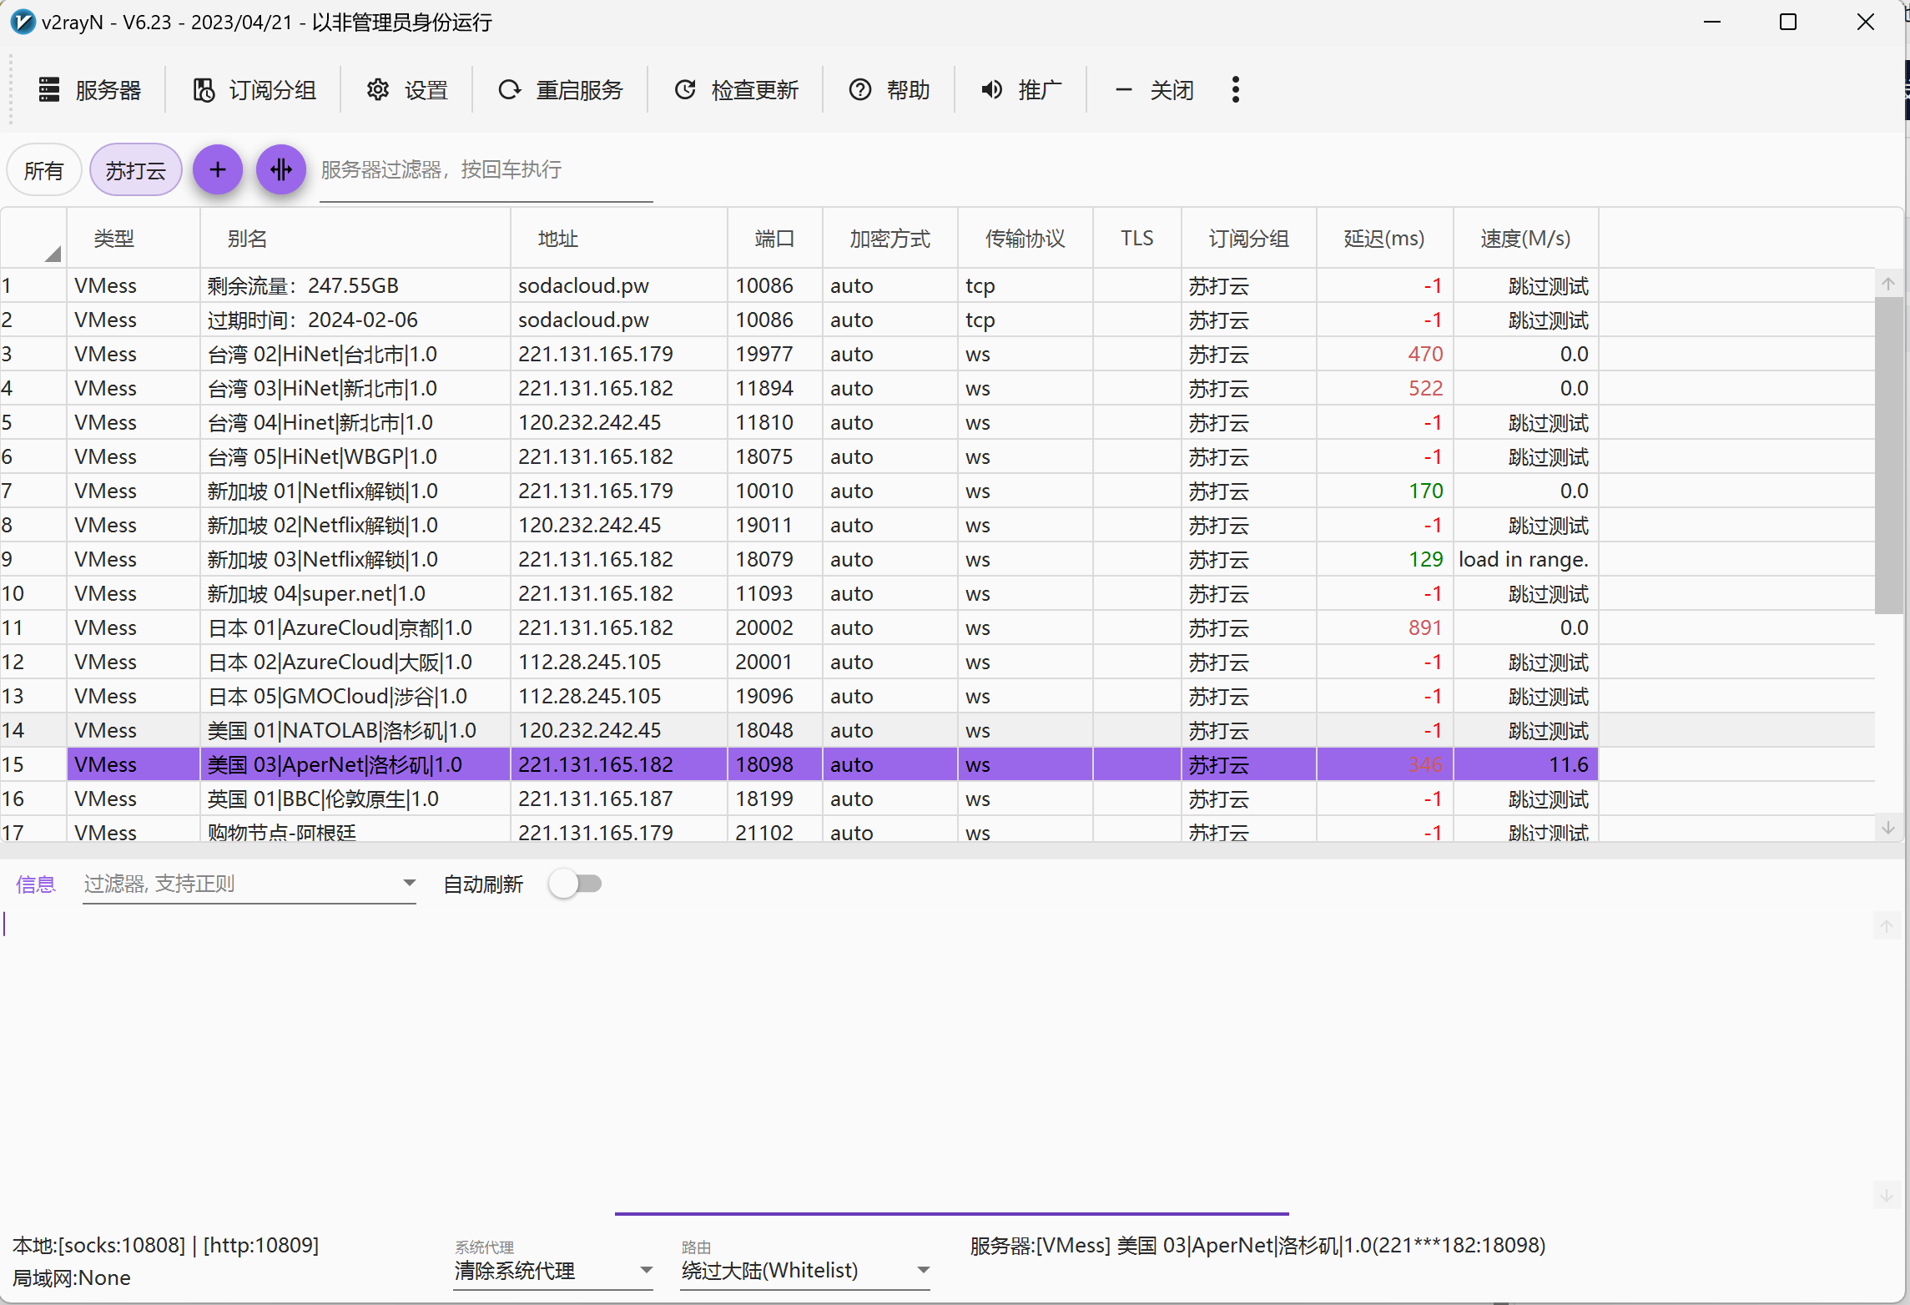Open the 服务器 servers menu
This screenshot has width=1910, height=1305.
tap(90, 89)
